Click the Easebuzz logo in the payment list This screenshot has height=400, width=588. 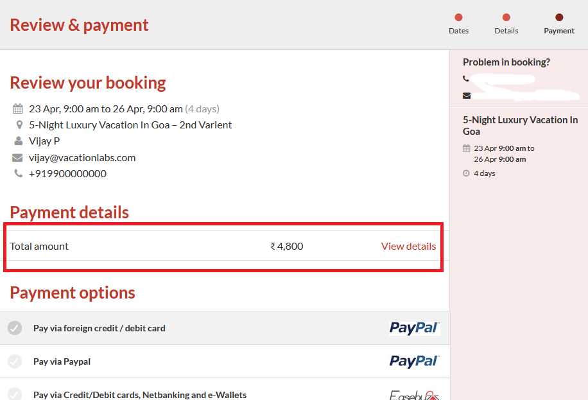pyautogui.click(x=414, y=395)
